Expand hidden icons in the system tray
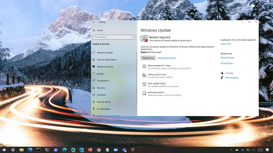Screen dimensions: 273x153 point(231,150)
